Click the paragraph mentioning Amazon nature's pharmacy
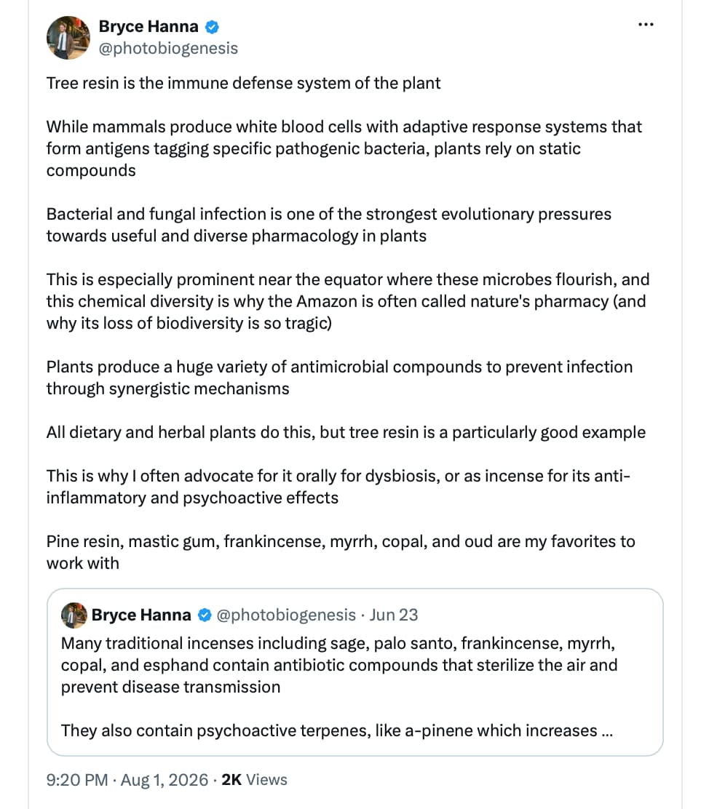Viewport: 709px width, 809px height. (347, 301)
